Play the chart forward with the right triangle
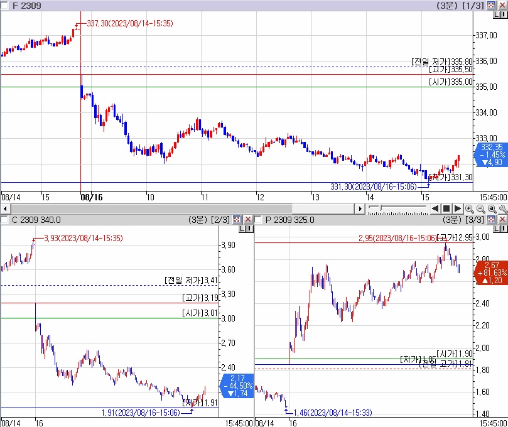The width and height of the screenshot is (508, 427). coord(458,208)
